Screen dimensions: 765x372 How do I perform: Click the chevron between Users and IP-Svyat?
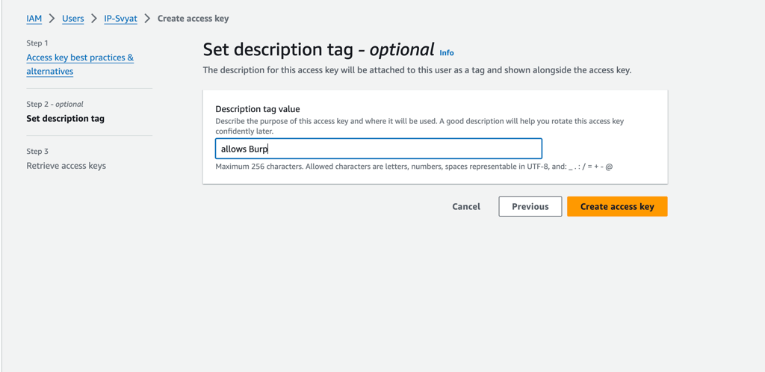coord(94,19)
